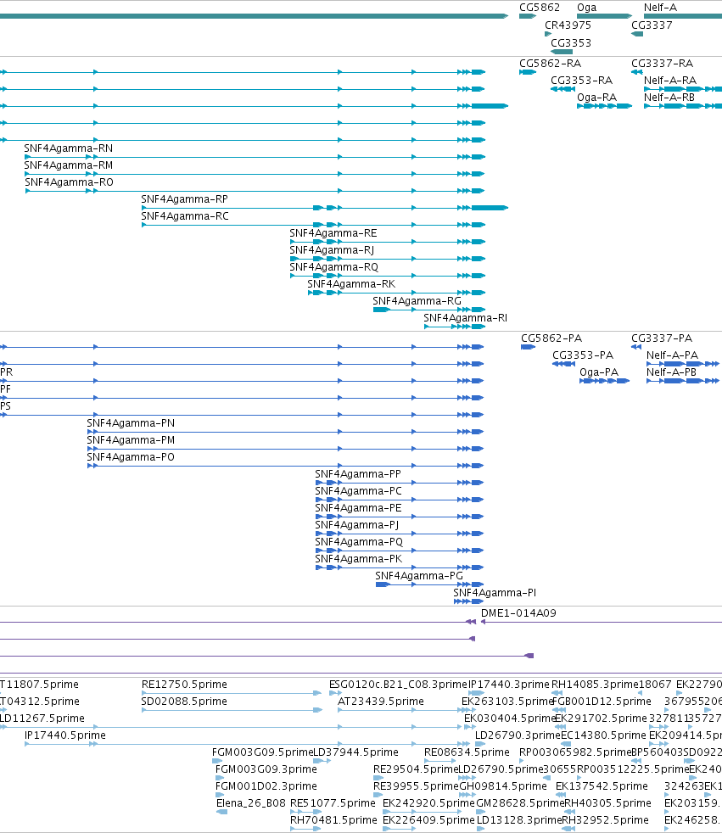
Task: Select the LD37944.5prime EST label
Action: [356, 752]
